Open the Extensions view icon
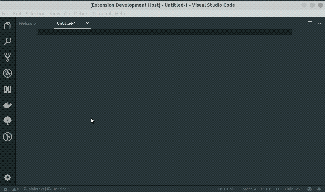 (7, 89)
